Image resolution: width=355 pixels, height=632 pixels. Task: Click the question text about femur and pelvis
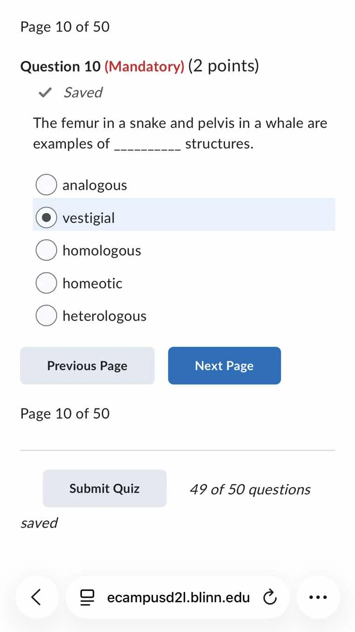180,133
